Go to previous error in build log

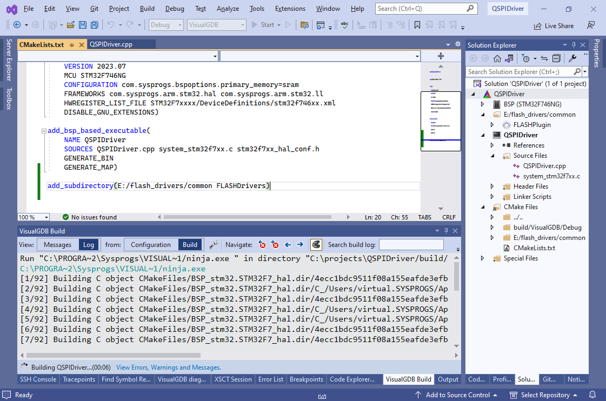point(262,244)
